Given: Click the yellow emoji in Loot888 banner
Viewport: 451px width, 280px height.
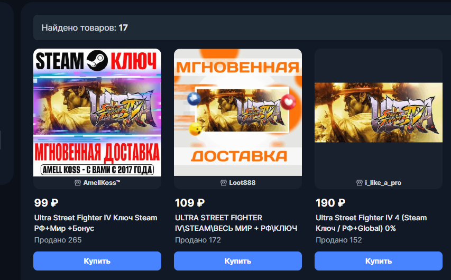Looking at the screenshot, I should tap(195, 128).
